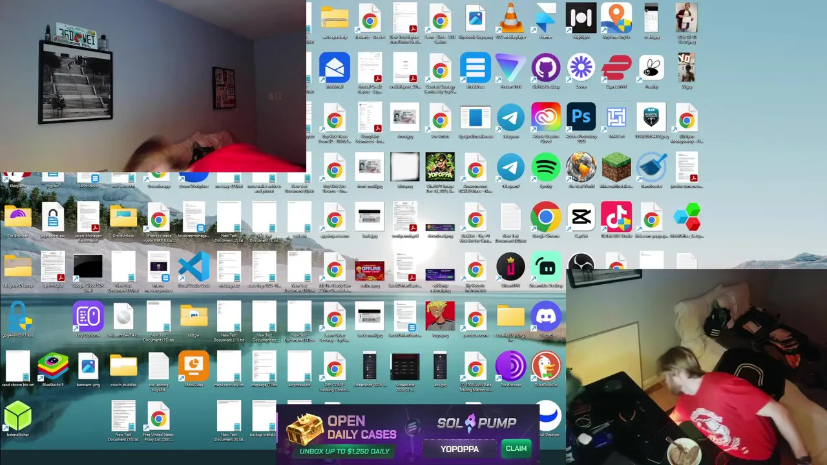Image resolution: width=827 pixels, height=465 pixels.
Task: Launch BlueStacks 5
Action: tap(53, 367)
